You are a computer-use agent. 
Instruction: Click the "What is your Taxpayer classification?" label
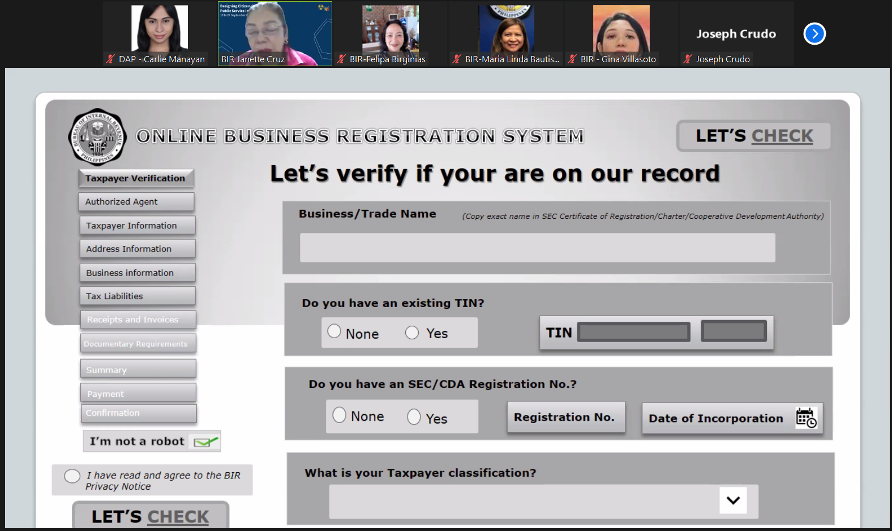(420, 473)
